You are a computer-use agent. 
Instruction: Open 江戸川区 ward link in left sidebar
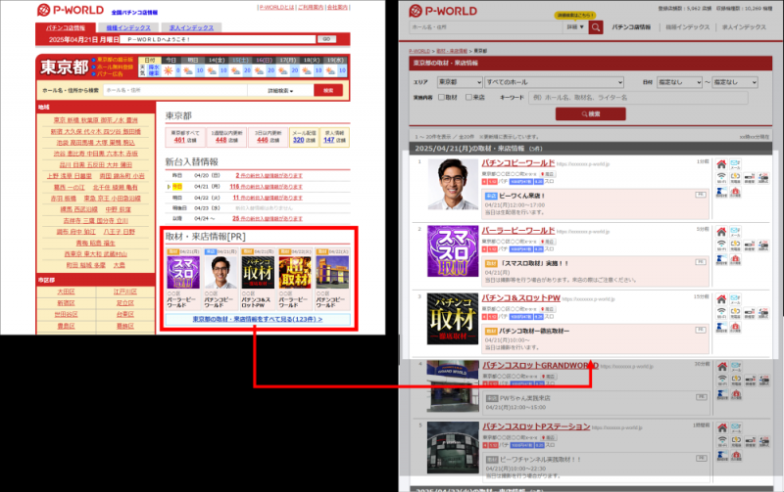click(125, 291)
